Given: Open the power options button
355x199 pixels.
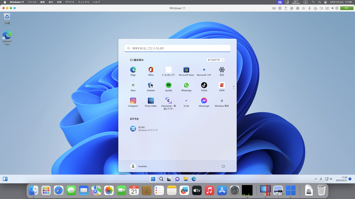Looking at the screenshot, I should pyautogui.click(x=223, y=166).
